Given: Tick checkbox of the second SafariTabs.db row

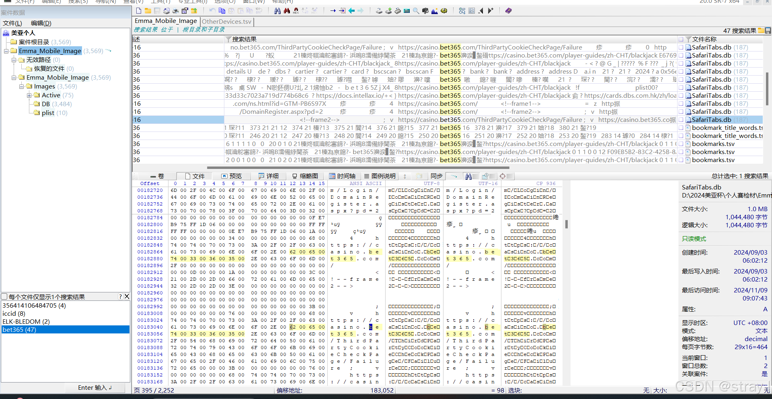Looking at the screenshot, I should pyautogui.click(x=681, y=56).
